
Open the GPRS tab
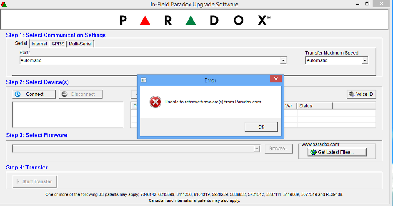tap(58, 44)
